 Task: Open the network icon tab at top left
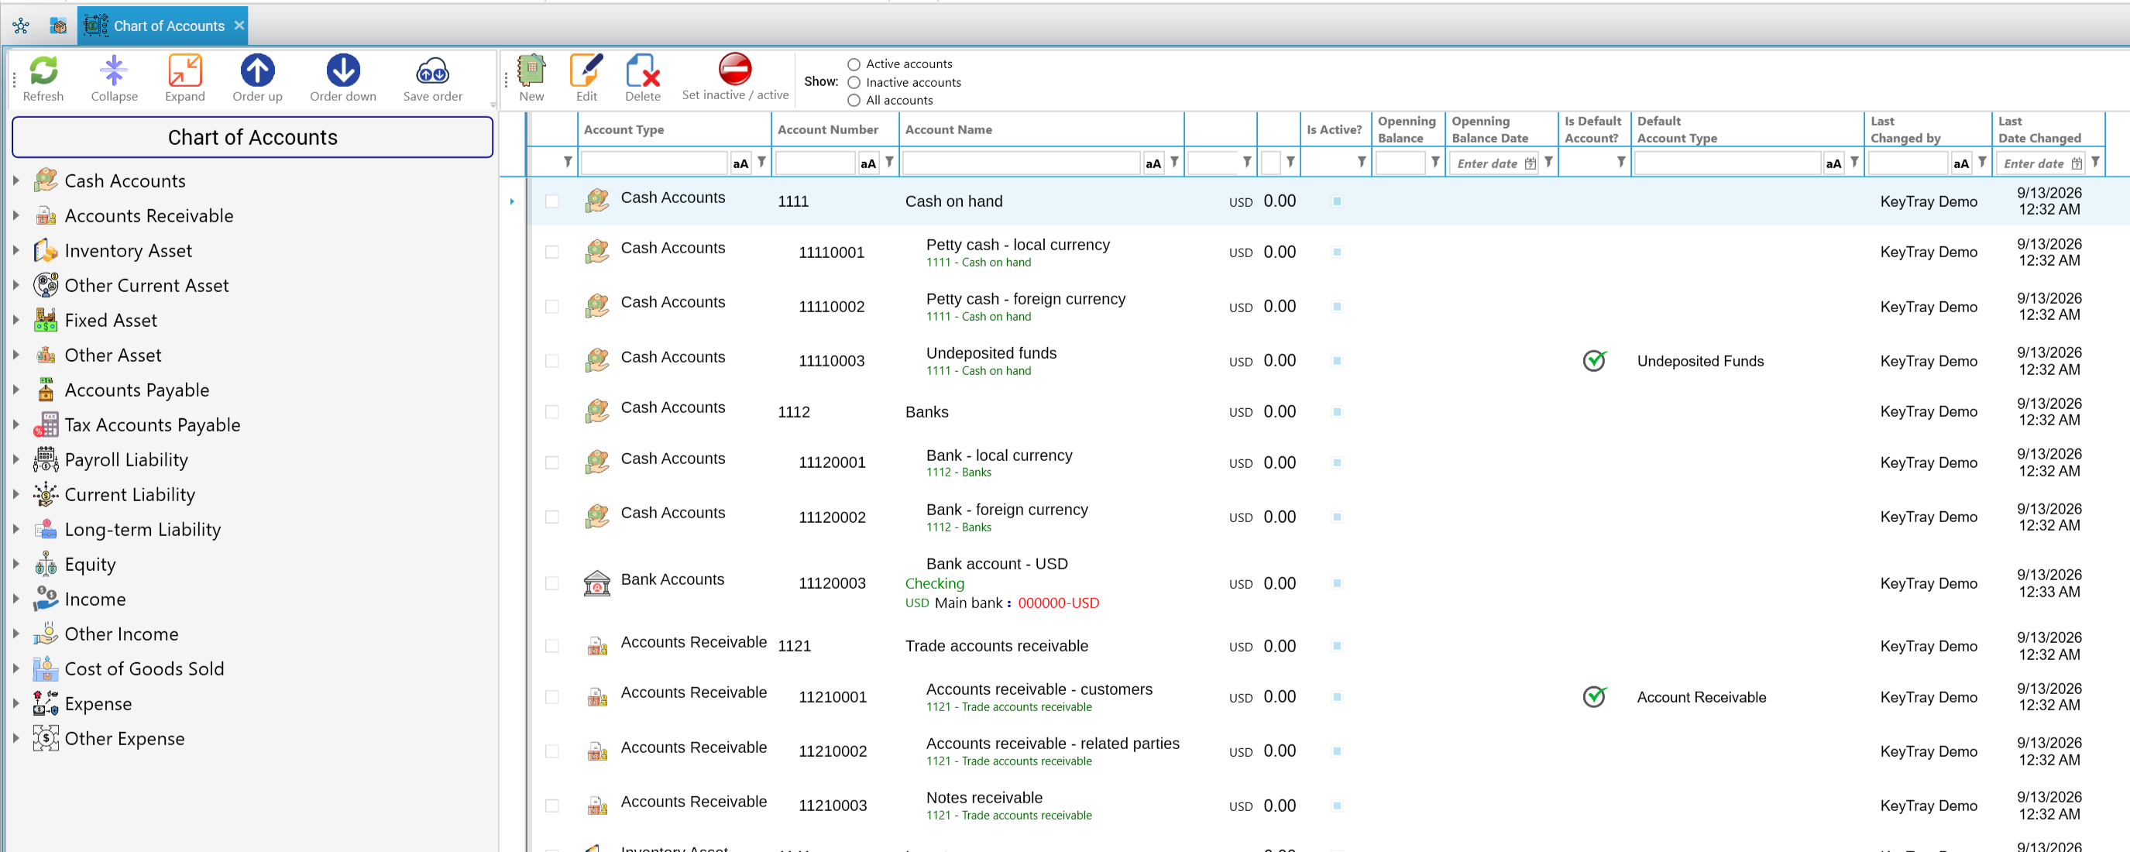pyautogui.click(x=21, y=26)
